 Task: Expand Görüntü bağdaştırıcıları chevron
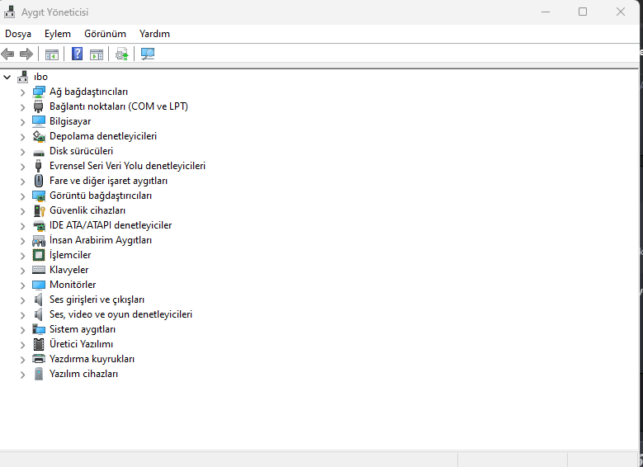pyautogui.click(x=23, y=196)
